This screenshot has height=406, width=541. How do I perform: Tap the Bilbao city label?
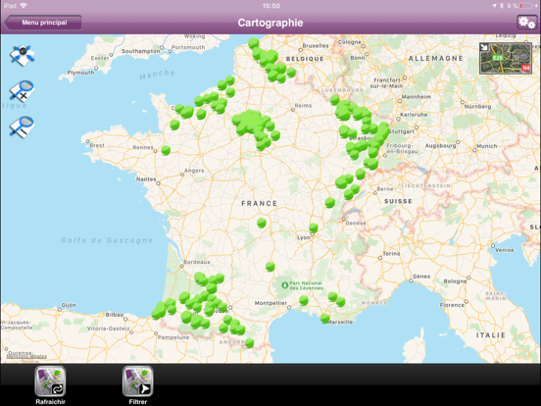[x=115, y=315]
